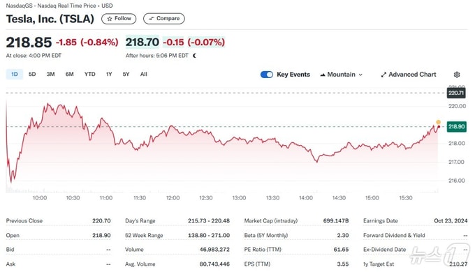Open the Compare button
Screen dimensions: 475x272
[x=164, y=19]
